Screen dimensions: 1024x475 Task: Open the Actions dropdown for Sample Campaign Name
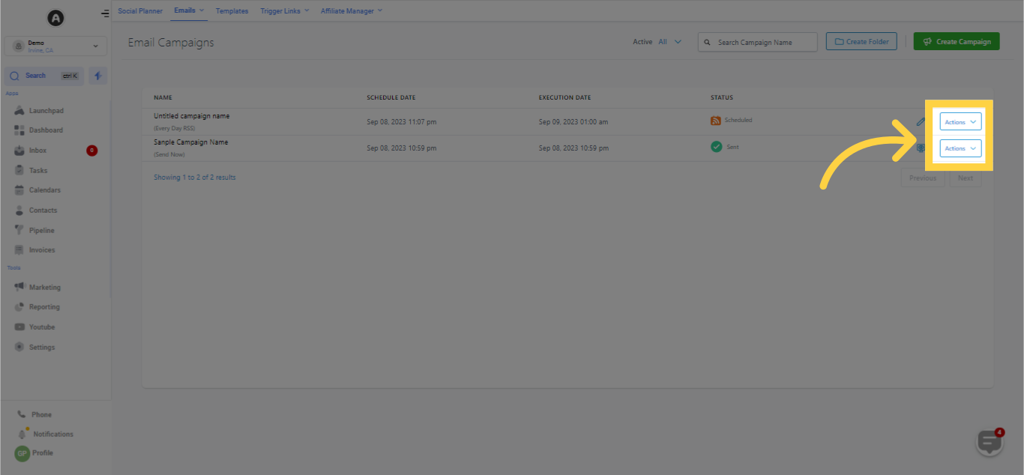click(960, 148)
